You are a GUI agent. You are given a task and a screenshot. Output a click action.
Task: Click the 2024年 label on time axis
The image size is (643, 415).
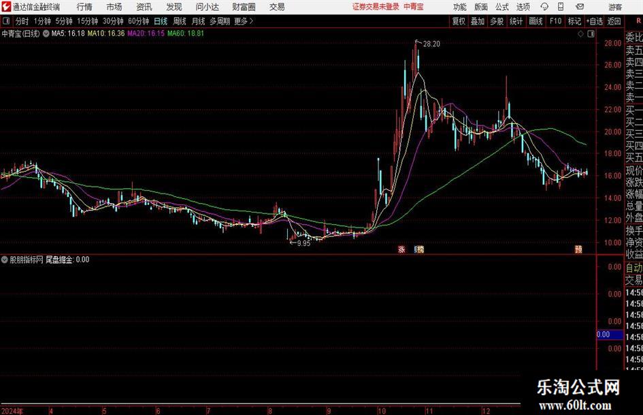12,411
